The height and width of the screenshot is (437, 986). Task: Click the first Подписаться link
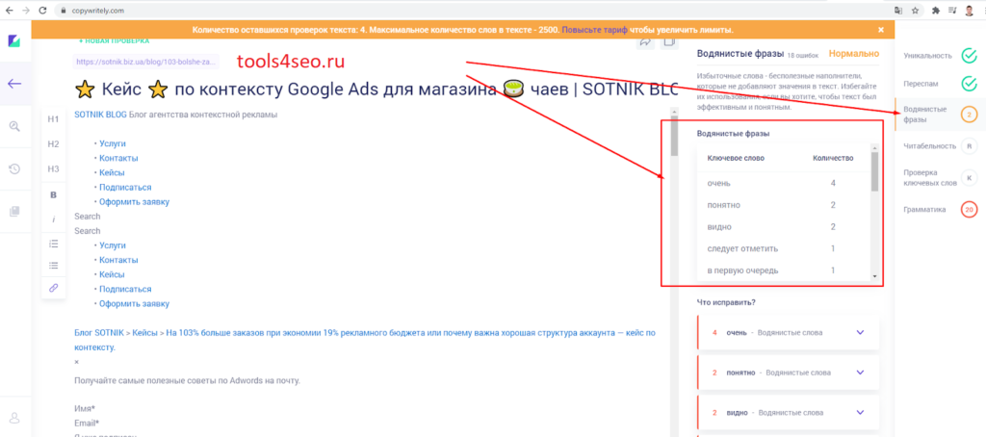(x=125, y=188)
